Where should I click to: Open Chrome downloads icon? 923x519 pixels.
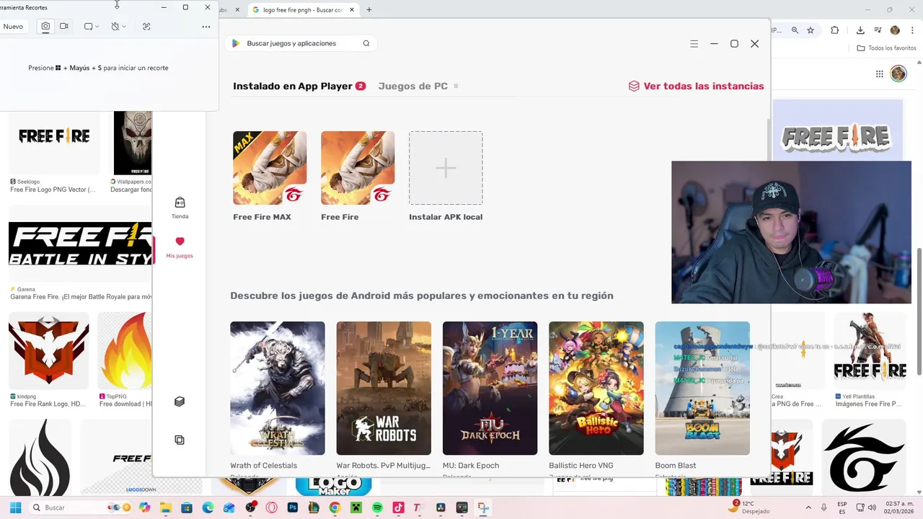click(860, 30)
